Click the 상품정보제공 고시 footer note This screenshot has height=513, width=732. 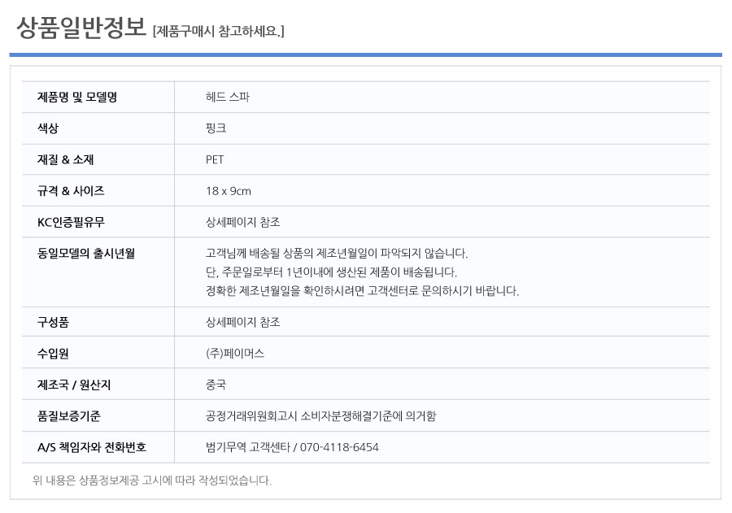point(152,480)
